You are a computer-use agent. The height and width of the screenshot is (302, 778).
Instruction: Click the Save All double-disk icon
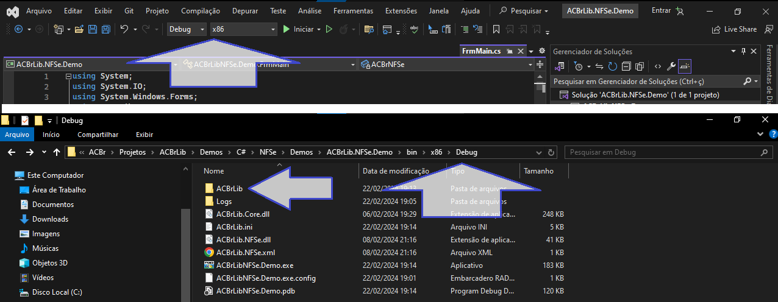pyautogui.click(x=105, y=29)
